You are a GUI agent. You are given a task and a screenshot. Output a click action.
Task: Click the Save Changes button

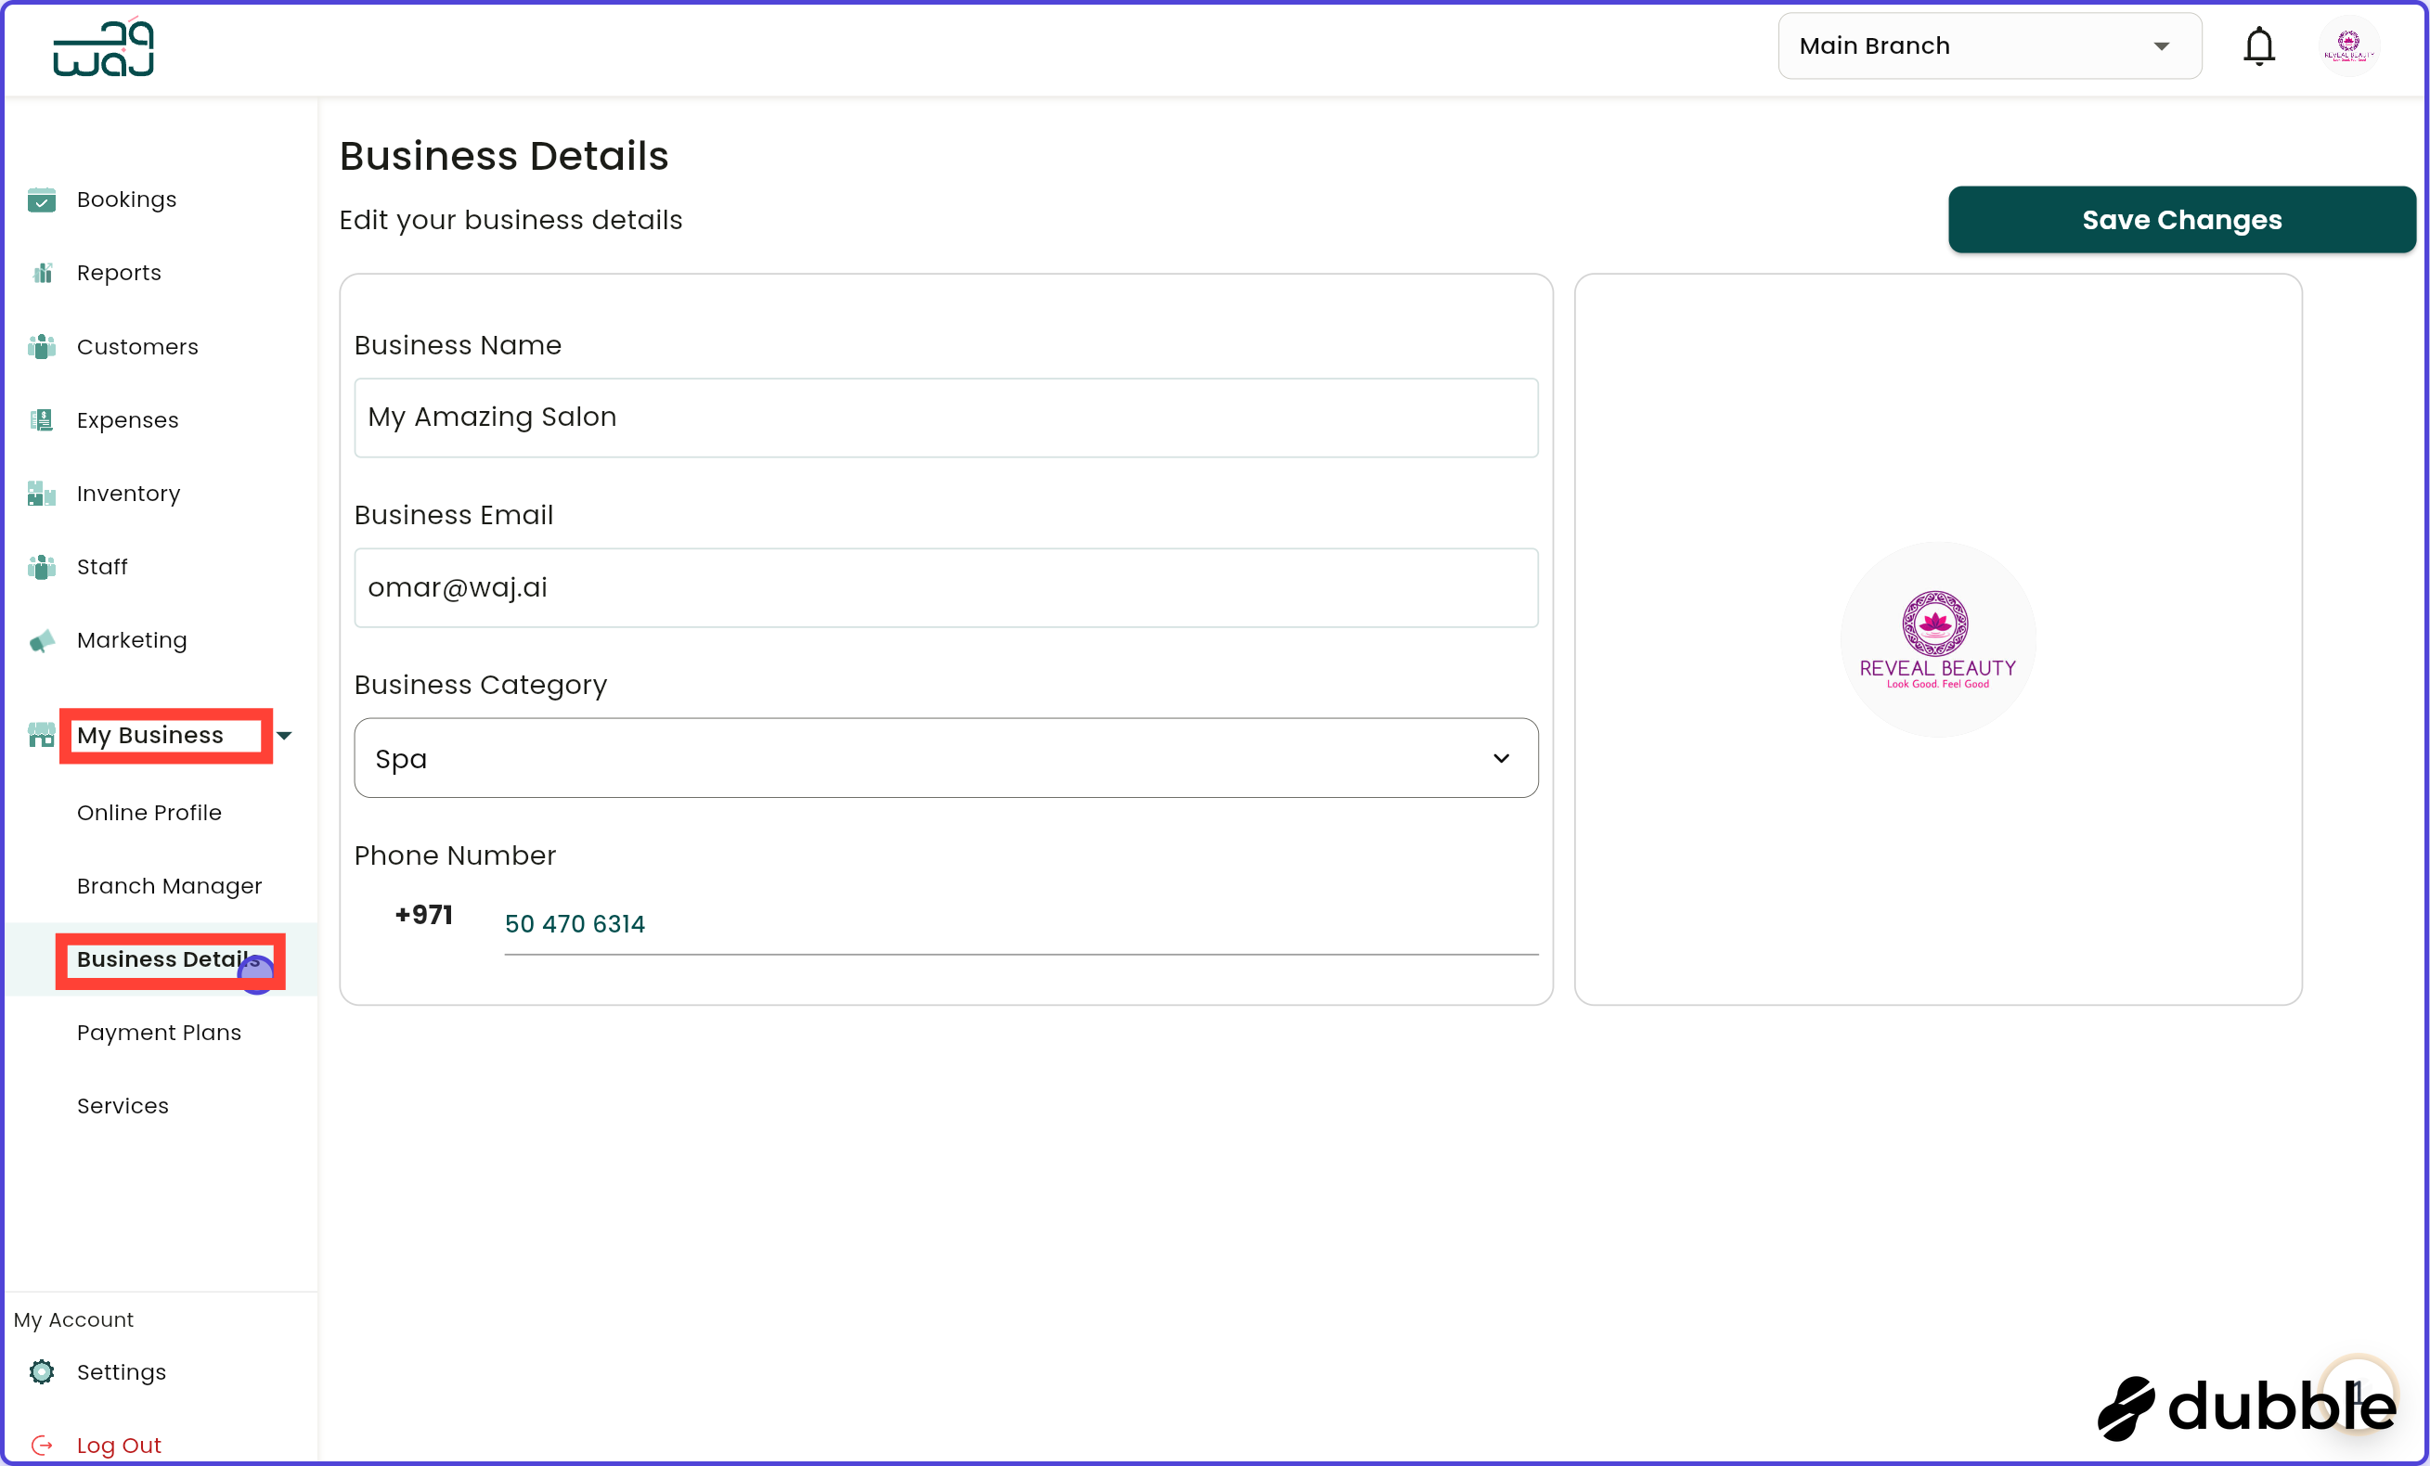click(x=2179, y=219)
